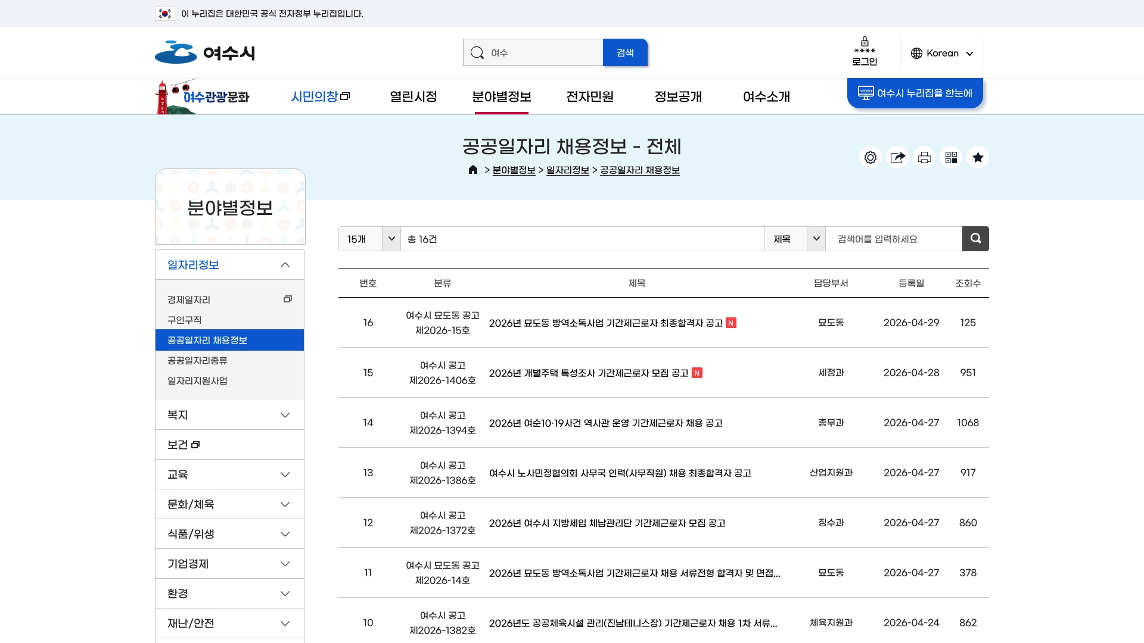Expand the 기업경제 sidebar section

click(x=229, y=564)
